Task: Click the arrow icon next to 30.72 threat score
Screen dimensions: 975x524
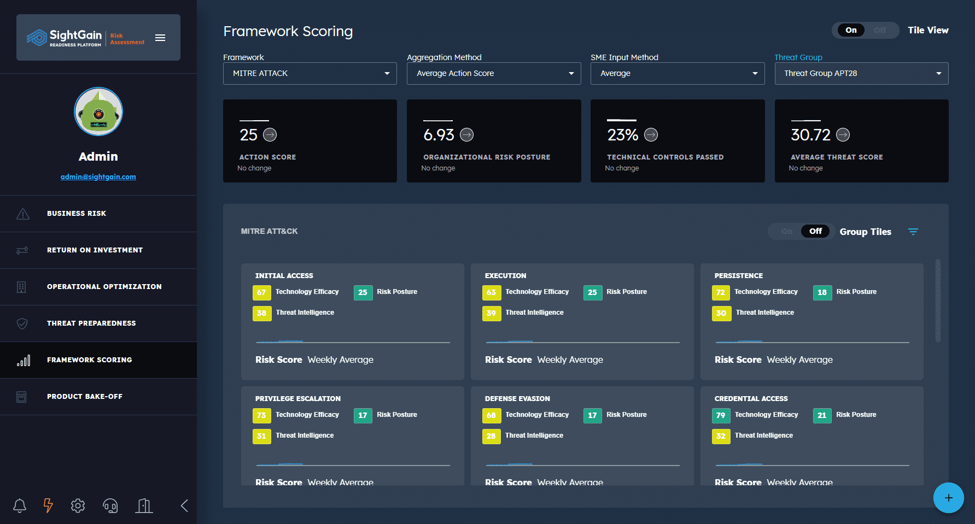Action: (843, 134)
